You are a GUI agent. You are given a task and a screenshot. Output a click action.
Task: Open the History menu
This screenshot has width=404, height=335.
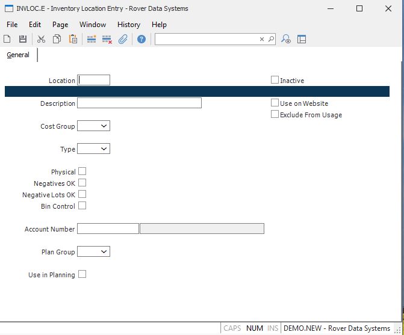tap(129, 25)
